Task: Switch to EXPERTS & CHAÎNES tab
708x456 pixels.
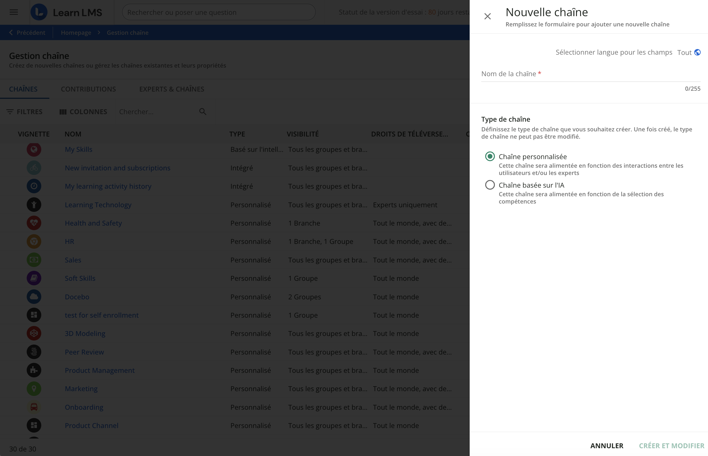Action: 172,89
